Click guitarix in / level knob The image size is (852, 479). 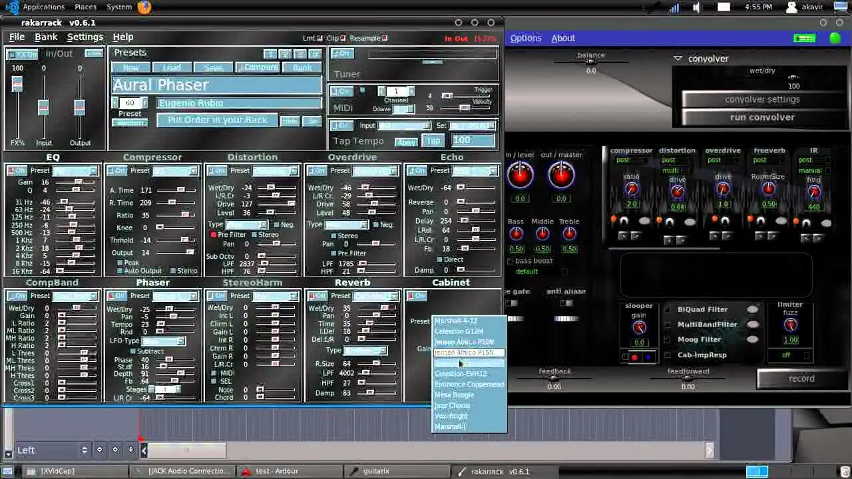point(520,176)
